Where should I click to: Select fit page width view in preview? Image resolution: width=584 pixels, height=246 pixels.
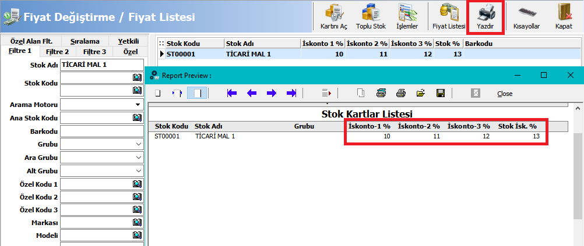pos(177,93)
